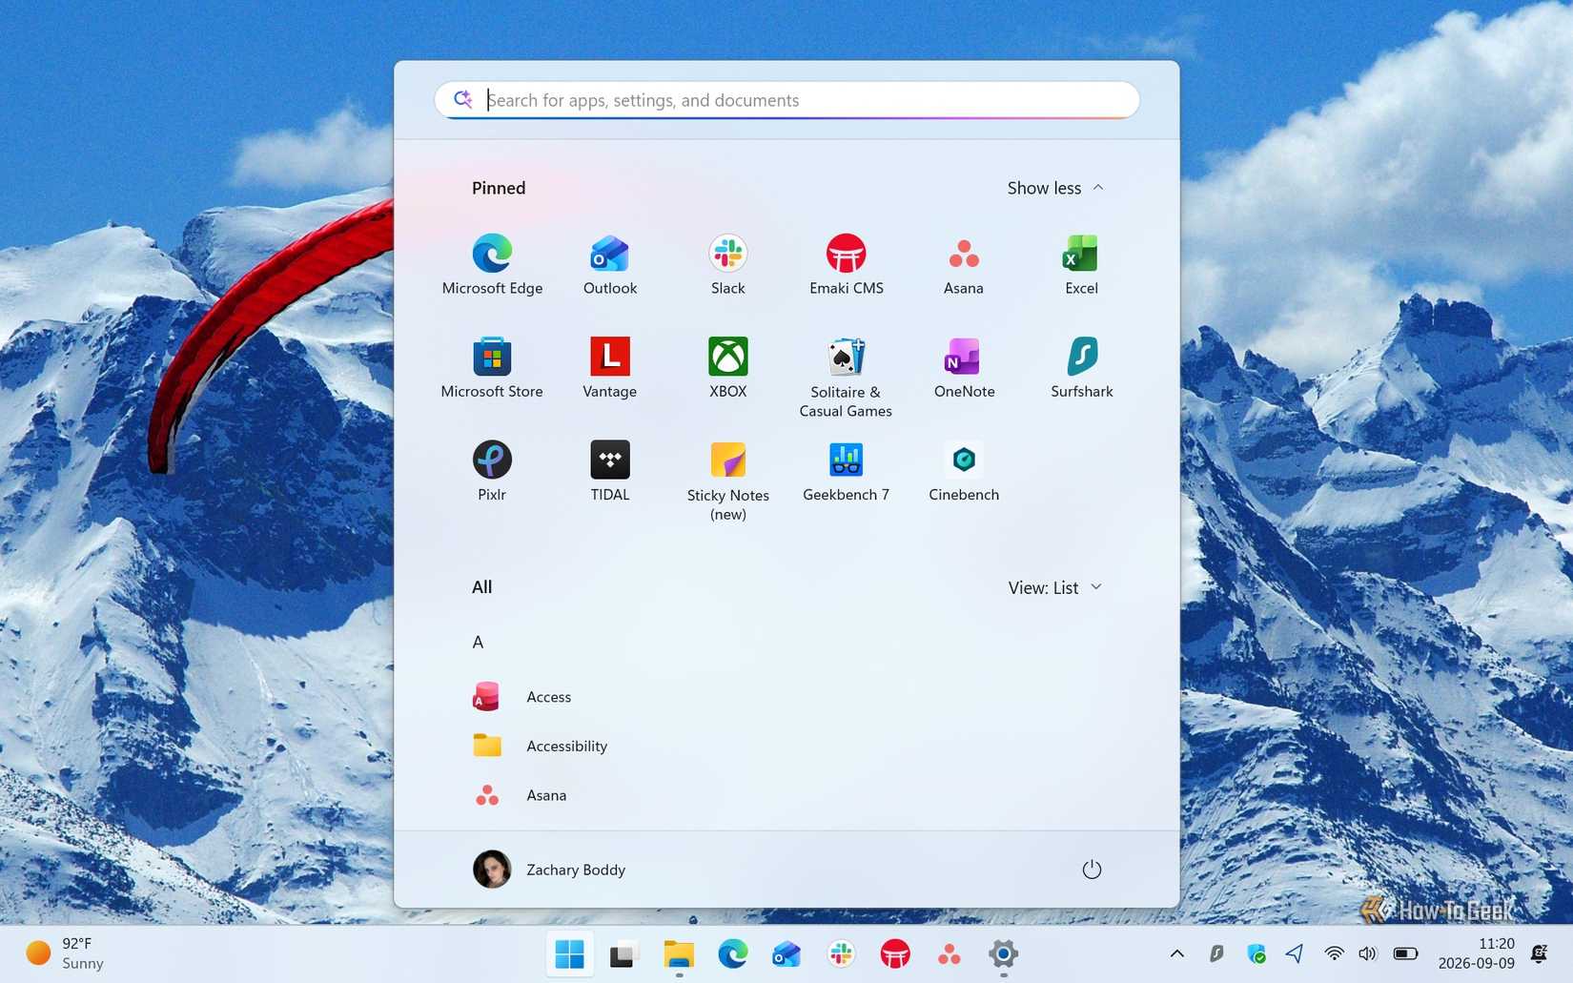The image size is (1573, 983).
Task: Open Asana from the All apps list
Action: pos(786,795)
